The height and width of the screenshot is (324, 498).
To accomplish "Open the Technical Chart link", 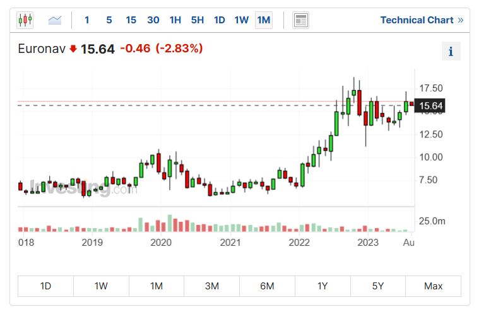I will [422, 20].
